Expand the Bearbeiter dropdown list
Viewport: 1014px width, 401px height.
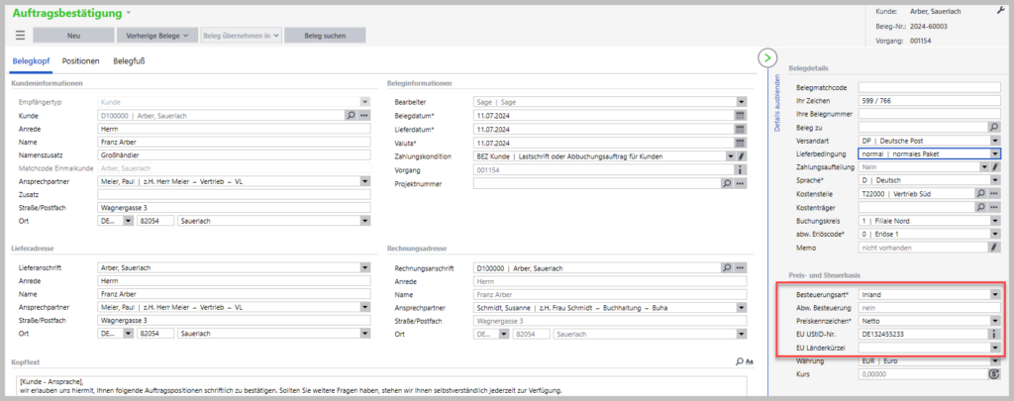click(741, 101)
